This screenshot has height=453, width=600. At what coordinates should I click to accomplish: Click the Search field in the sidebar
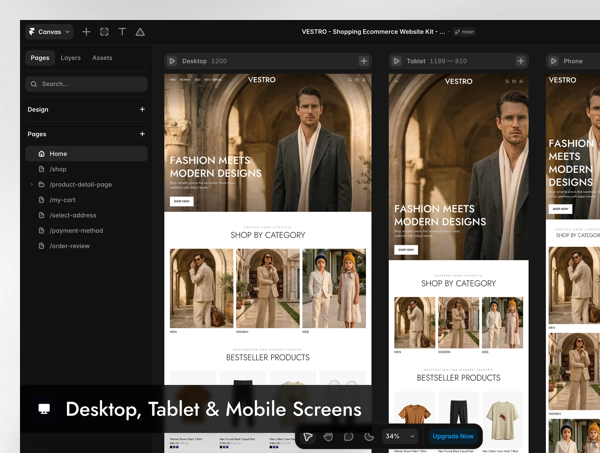[86, 84]
